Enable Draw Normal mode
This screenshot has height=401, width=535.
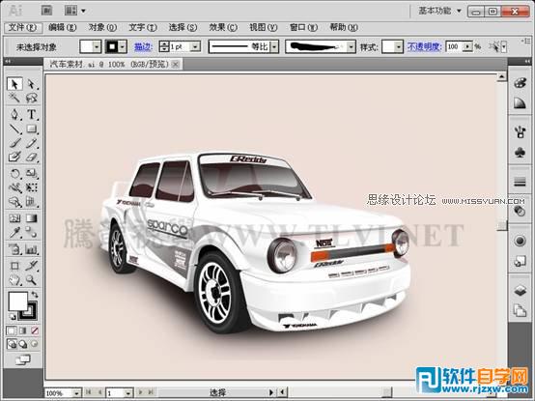pos(12,344)
